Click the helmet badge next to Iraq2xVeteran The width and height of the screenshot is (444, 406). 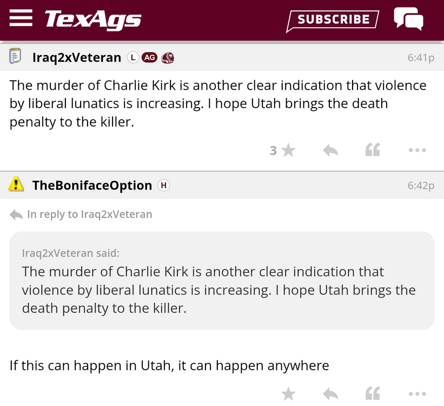point(168,57)
